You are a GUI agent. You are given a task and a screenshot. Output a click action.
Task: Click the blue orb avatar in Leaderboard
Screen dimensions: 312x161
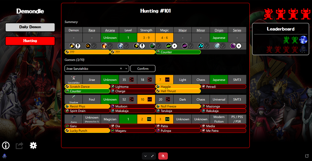pos(303,40)
